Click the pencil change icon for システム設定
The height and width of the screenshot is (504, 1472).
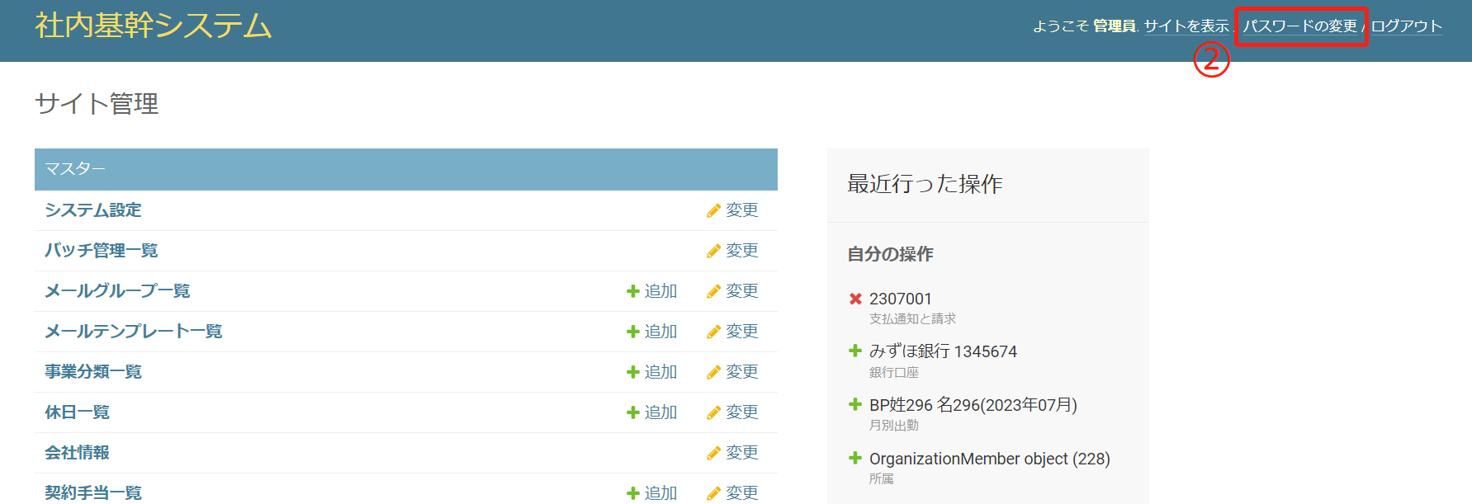tap(713, 211)
